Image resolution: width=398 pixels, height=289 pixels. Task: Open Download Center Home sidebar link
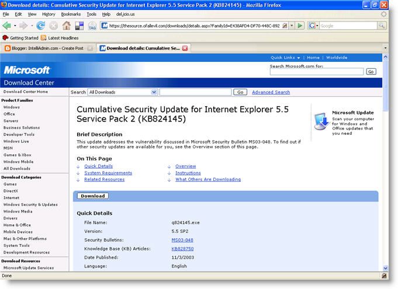[26, 92]
